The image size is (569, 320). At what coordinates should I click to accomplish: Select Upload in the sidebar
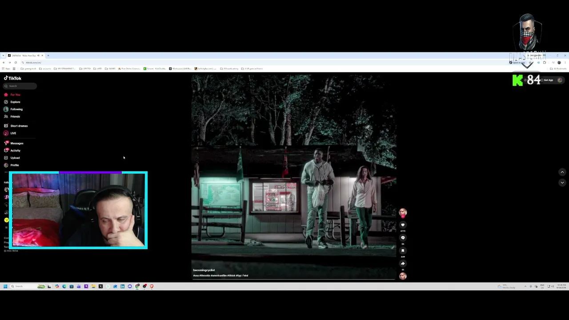[x=15, y=158]
